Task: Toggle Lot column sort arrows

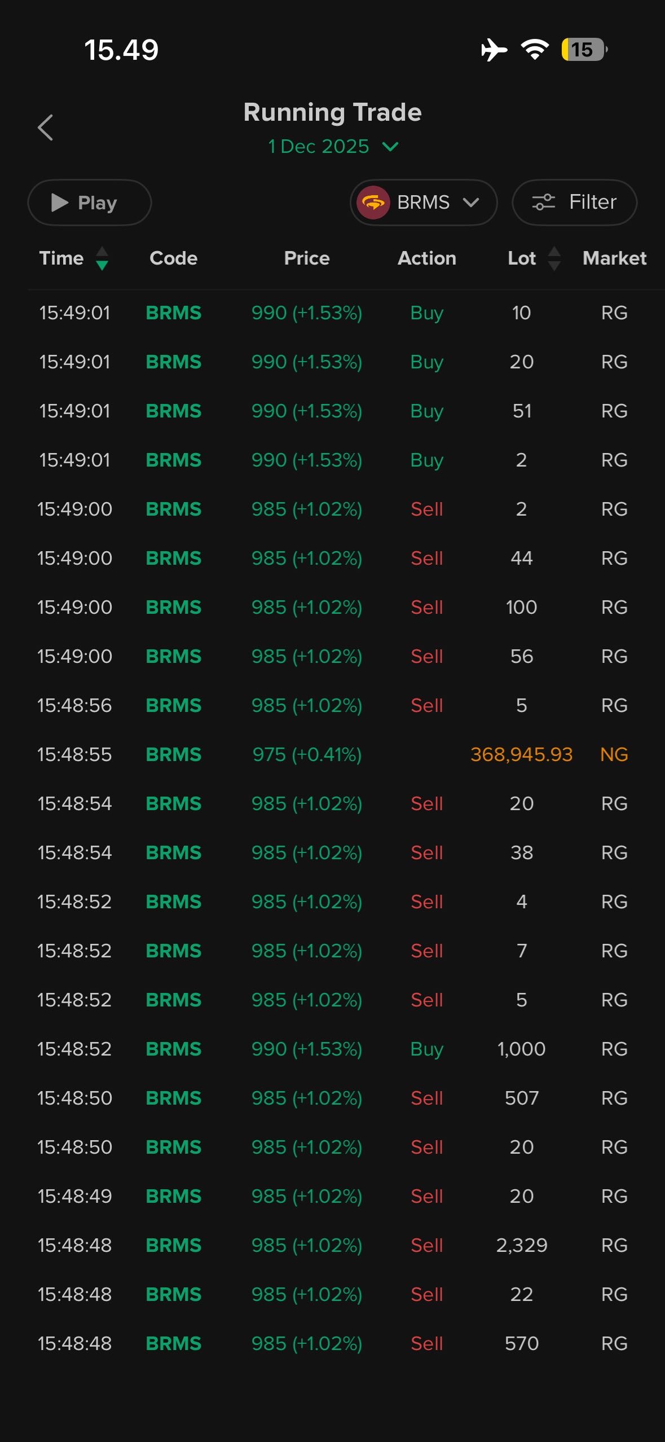Action: [x=554, y=258]
